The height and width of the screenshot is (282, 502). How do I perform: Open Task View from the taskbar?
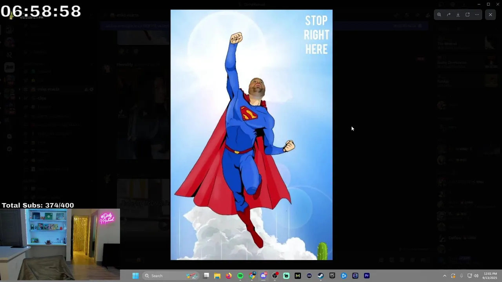[206, 276]
